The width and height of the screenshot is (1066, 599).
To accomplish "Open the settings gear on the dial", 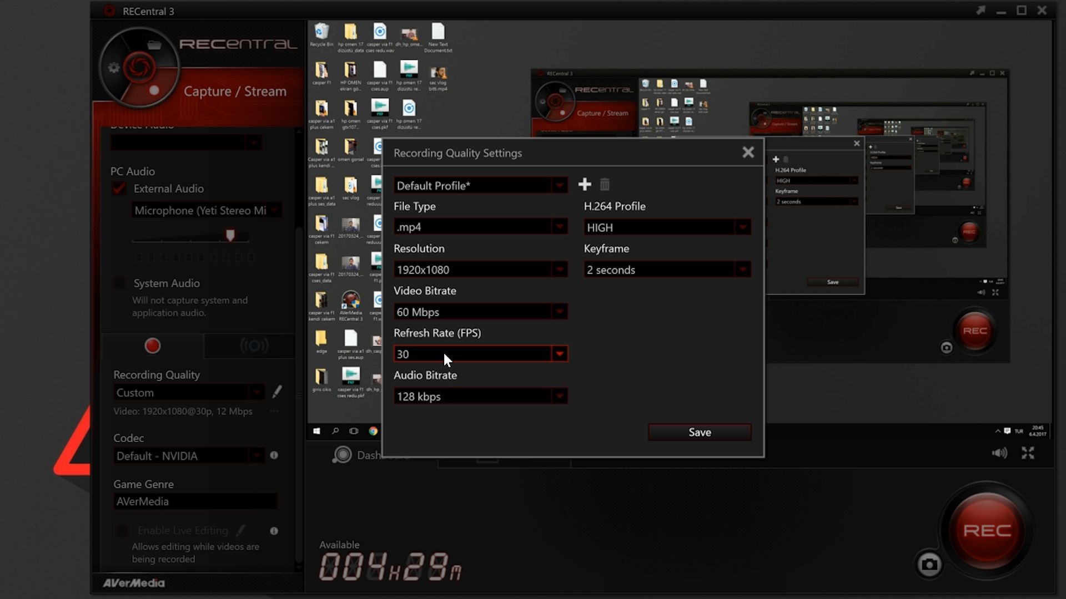I will [114, 68].
